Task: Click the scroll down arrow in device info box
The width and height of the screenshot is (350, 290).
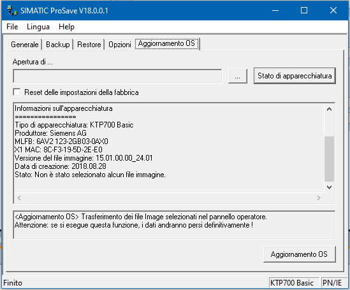Action: [329, 187]
